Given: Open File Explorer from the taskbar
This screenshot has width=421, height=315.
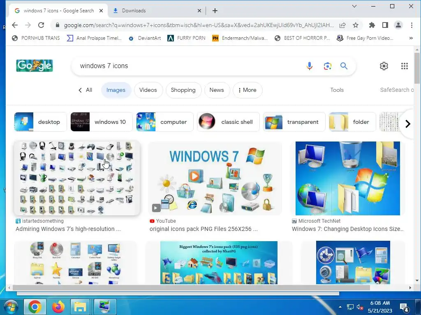Looking at the screenshot, I should (x=80, y=307).
